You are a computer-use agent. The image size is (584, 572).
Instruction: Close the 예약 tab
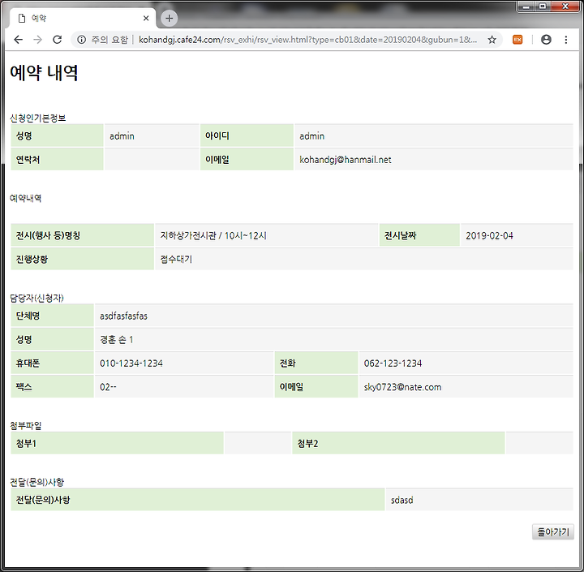pos(146,18)
